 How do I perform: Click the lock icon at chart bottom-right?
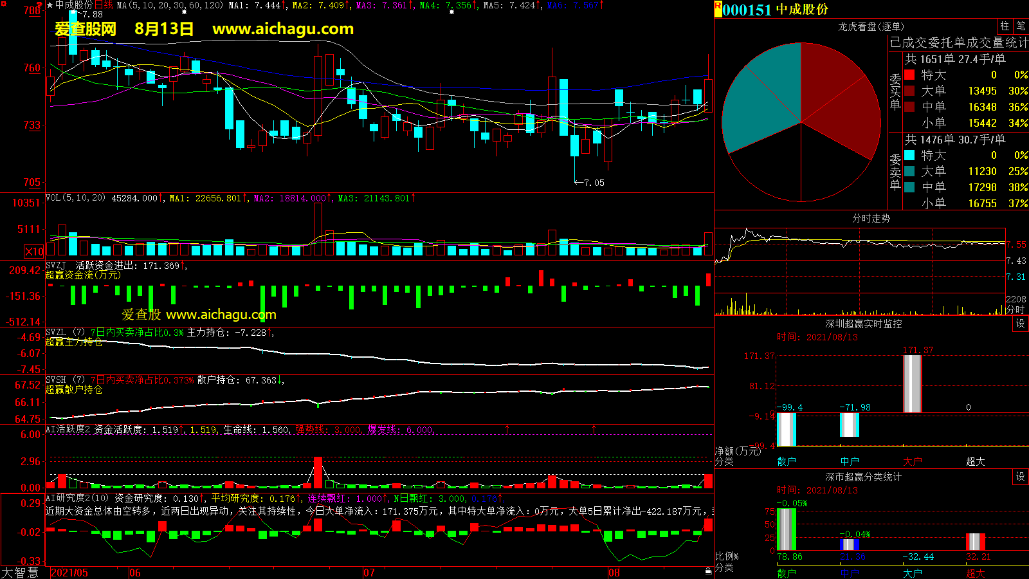[x=708, y=571]
